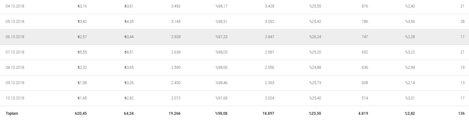This screenshot has width=469, height=121.
Task: Click the 05.10.2018 date cell
Action: point(15,22)
